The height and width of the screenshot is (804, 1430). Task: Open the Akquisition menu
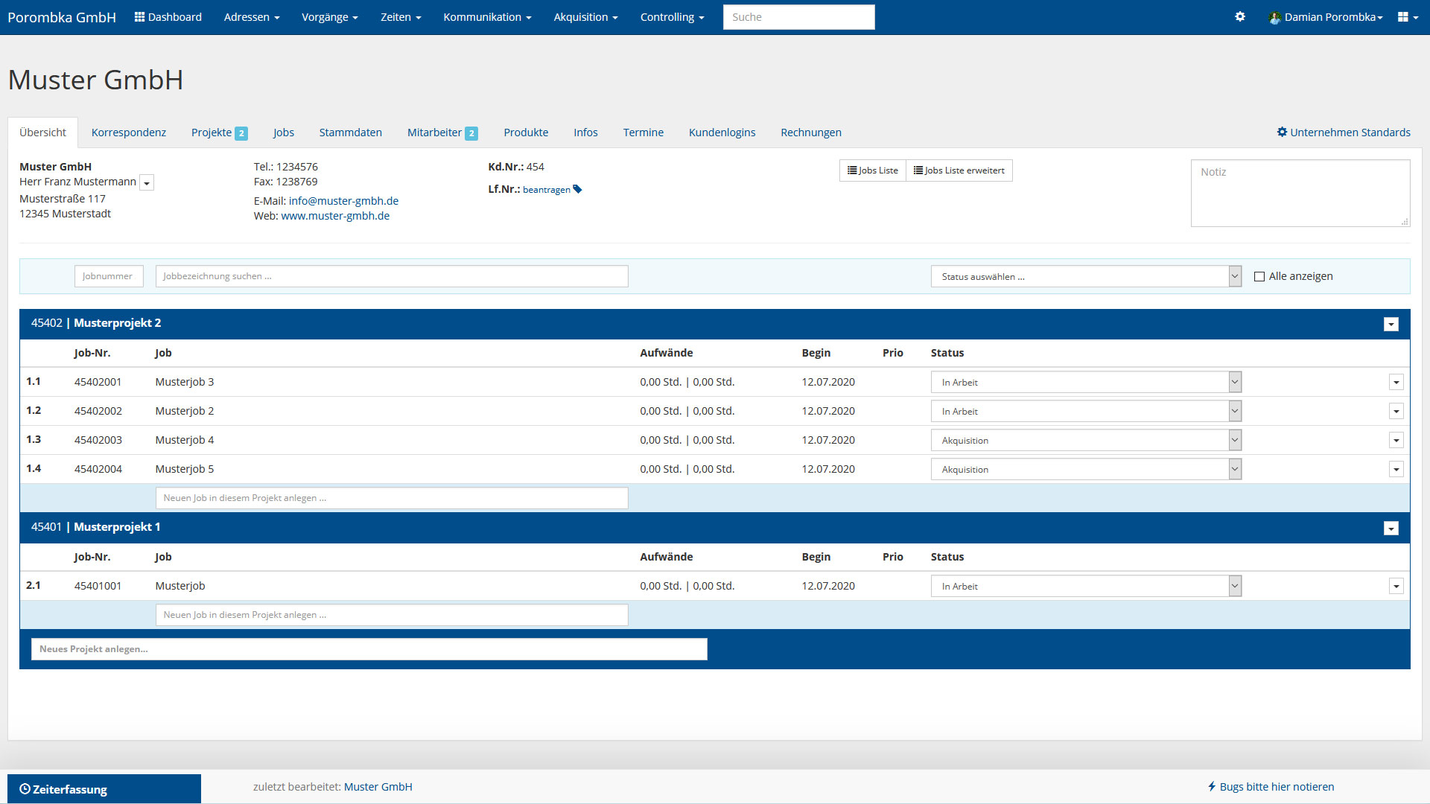pyautogui.click(x=585, y=16)
